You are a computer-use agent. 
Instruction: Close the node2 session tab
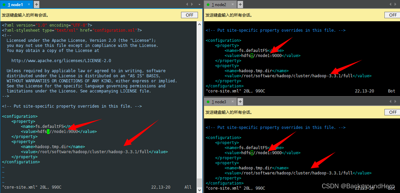click(x=233, y=4)
